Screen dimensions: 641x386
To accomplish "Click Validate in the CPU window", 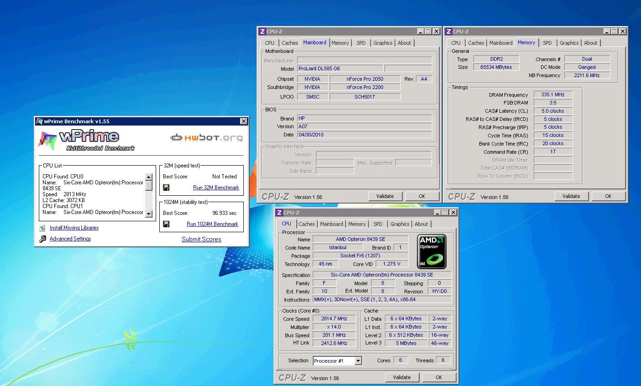I will pos(402,377).
